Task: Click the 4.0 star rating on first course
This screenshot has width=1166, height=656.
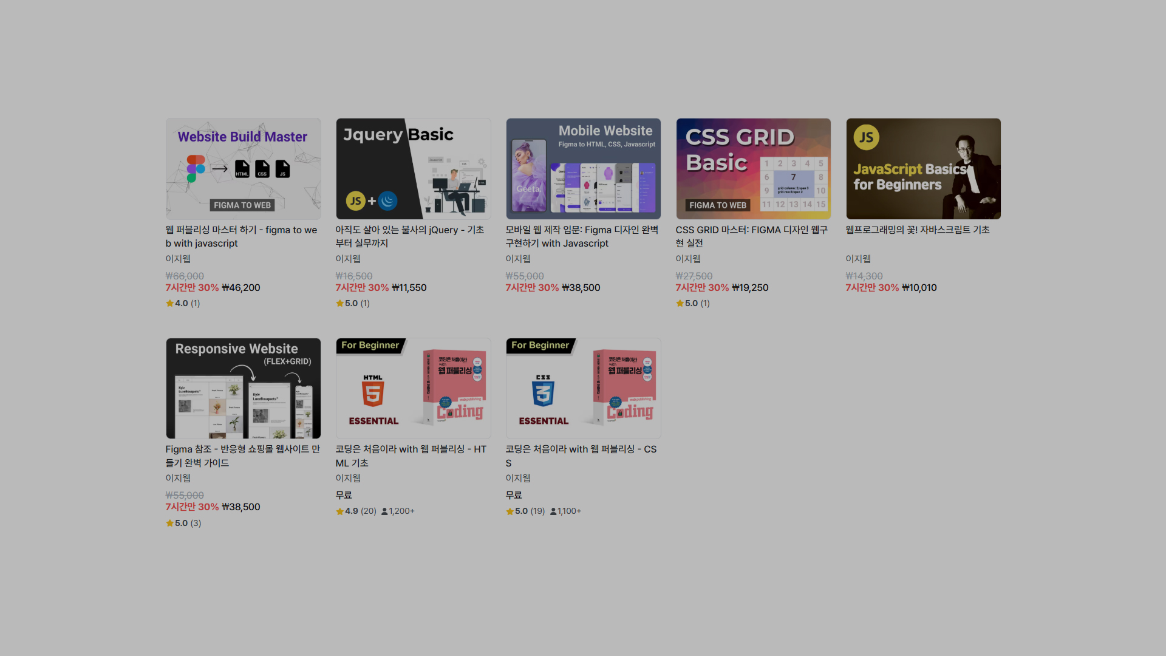Action: coord(183,303)
